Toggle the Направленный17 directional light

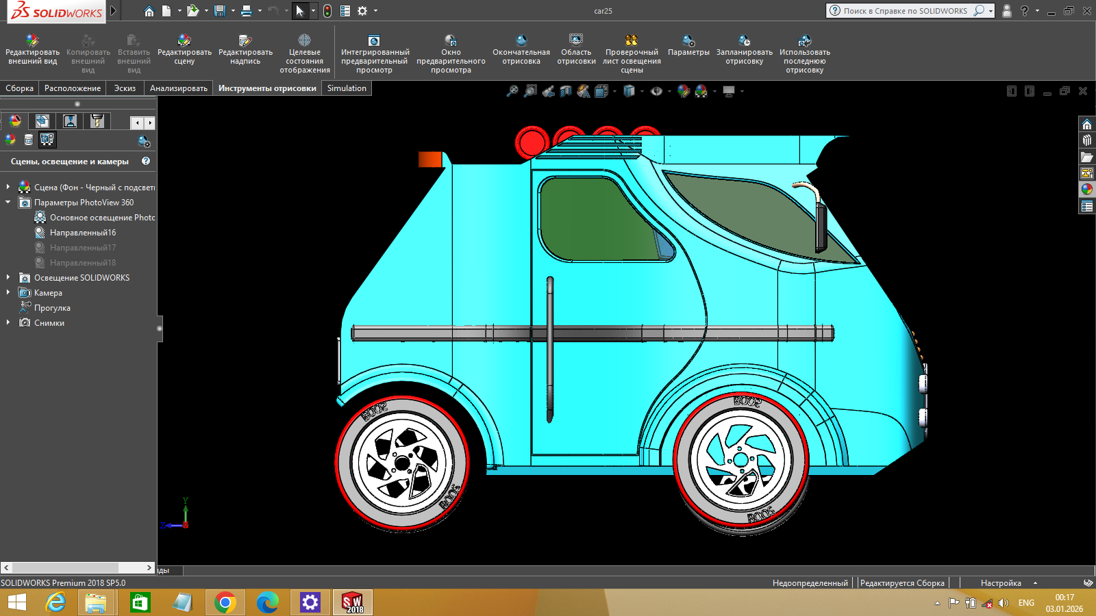82,248
